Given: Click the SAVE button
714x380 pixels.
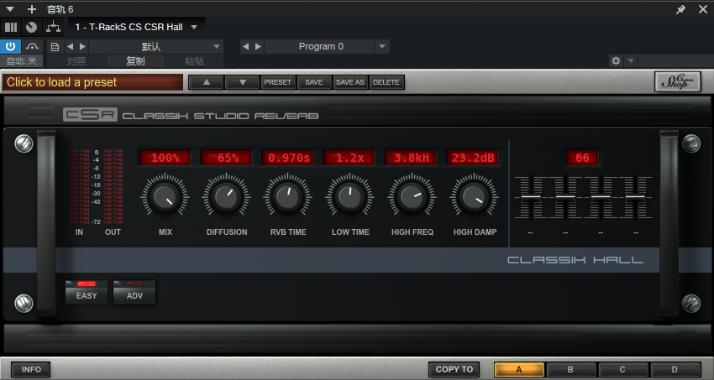Looking at the screenshot, I should coord(314,82).
